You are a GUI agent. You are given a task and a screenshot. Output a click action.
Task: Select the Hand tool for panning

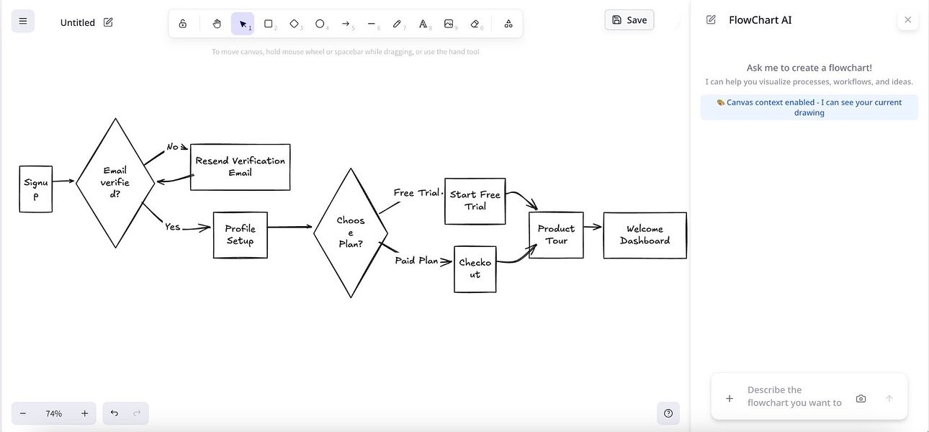216,23
